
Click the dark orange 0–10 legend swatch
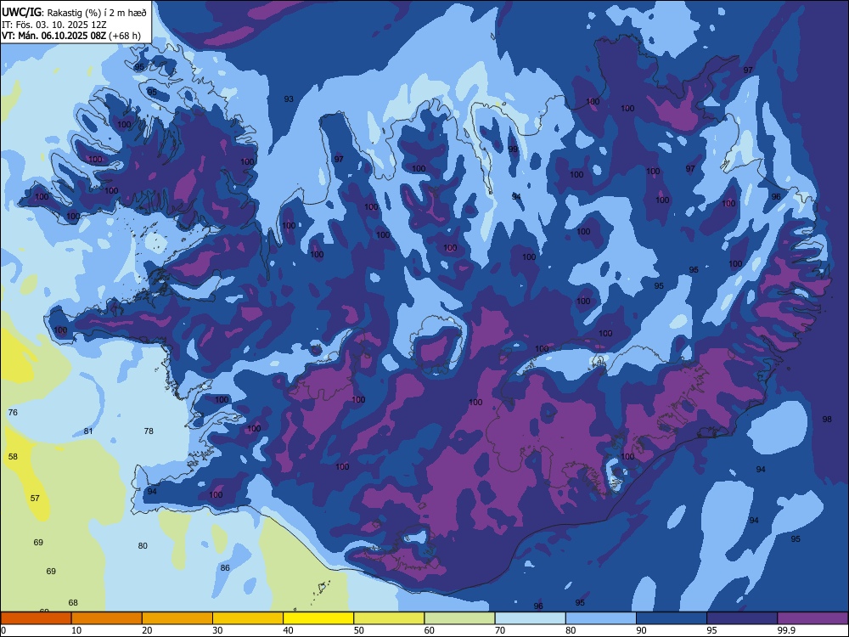[x=36, y=618]
